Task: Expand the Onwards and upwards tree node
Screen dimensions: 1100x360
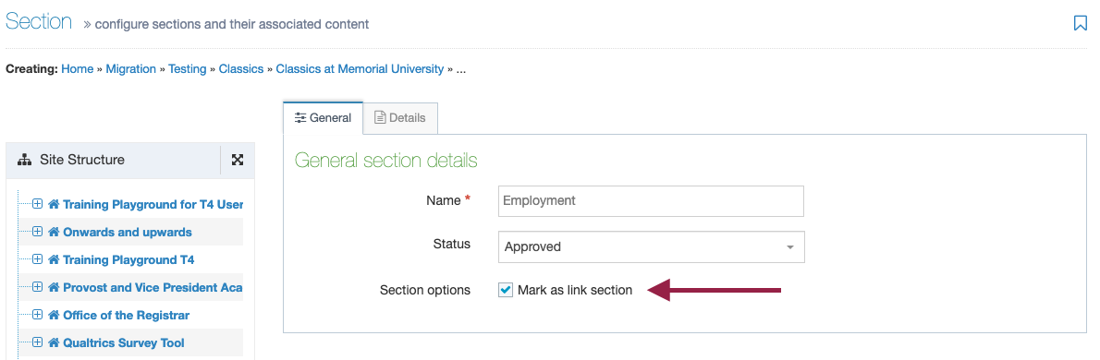Action: click(37, 232)
